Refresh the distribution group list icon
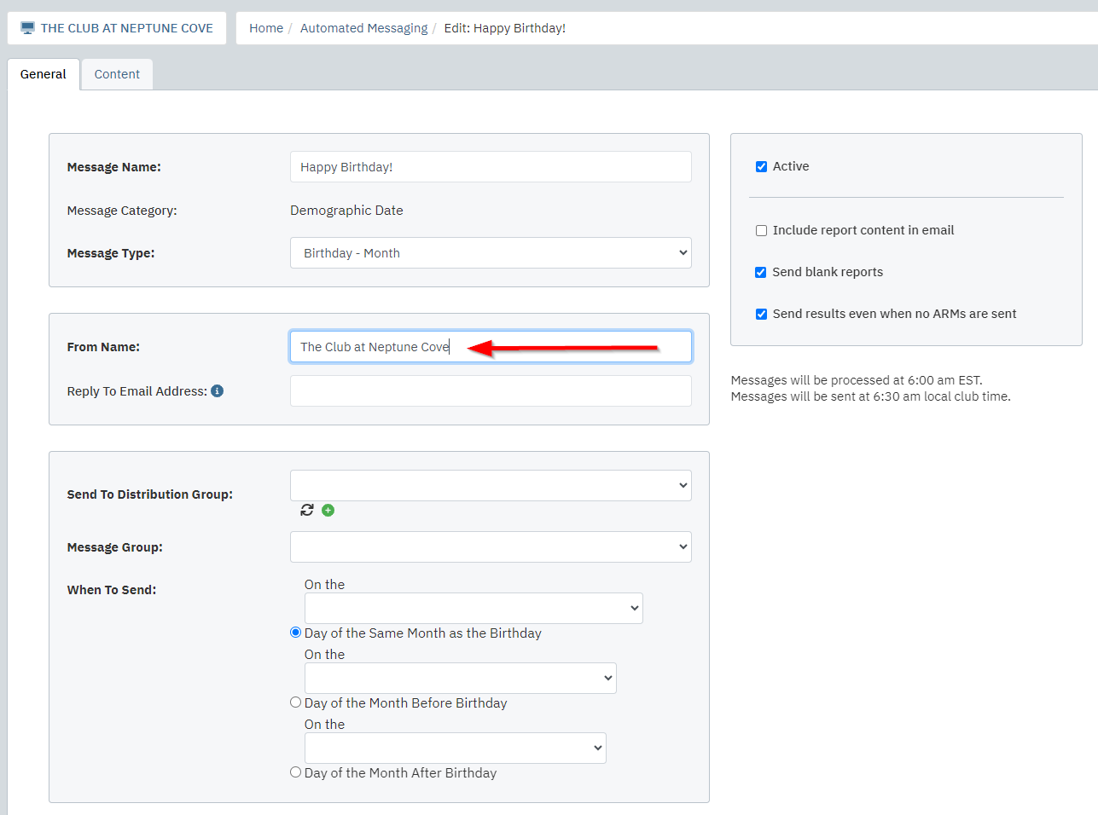Image resolution: width=1098 pixels, height=815 pixels. (307, 510)
